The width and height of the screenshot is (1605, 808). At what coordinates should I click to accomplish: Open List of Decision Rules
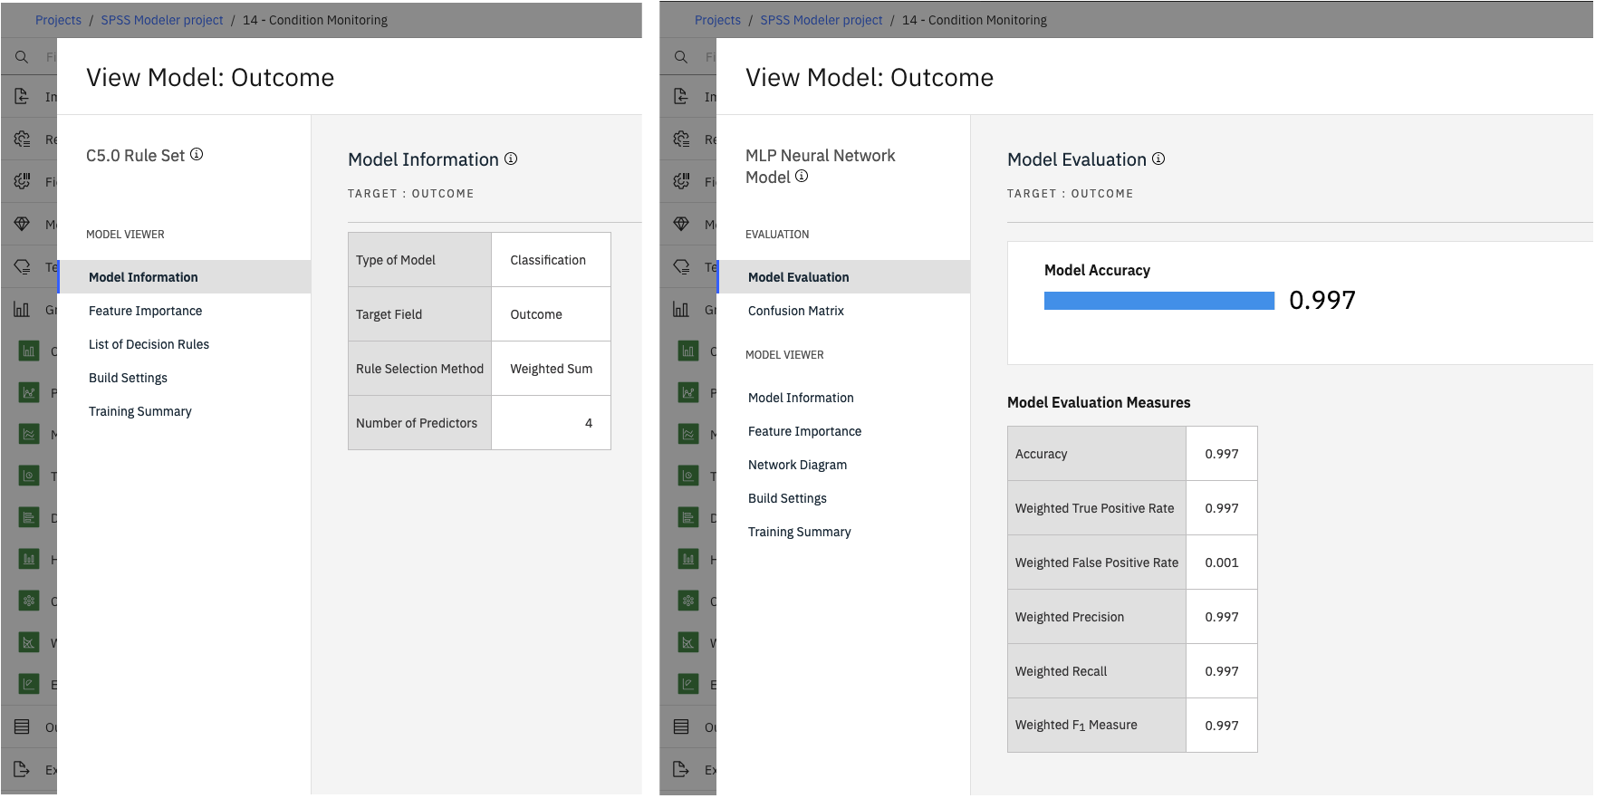(149, 344)
